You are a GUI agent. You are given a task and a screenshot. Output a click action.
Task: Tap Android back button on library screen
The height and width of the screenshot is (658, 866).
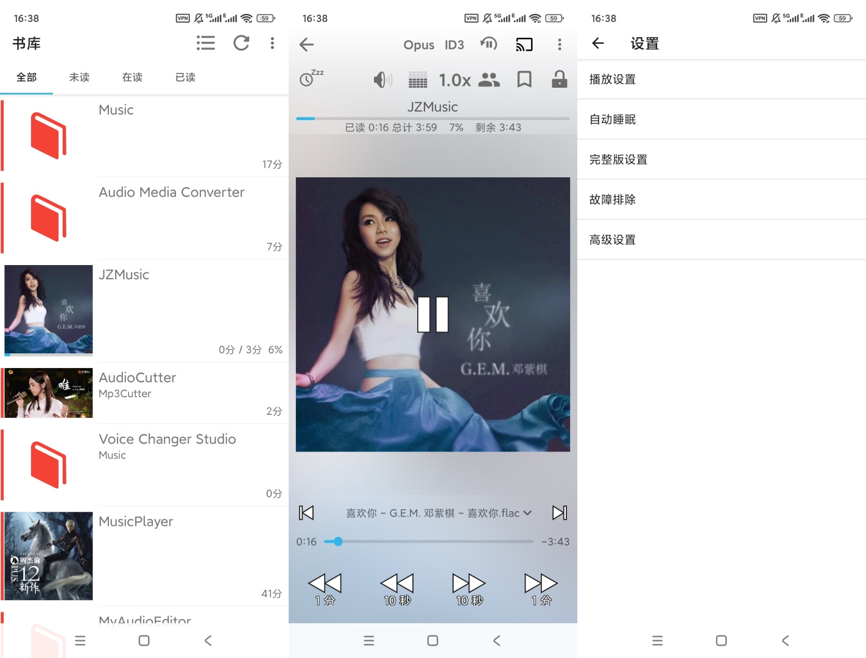[208, 640]
